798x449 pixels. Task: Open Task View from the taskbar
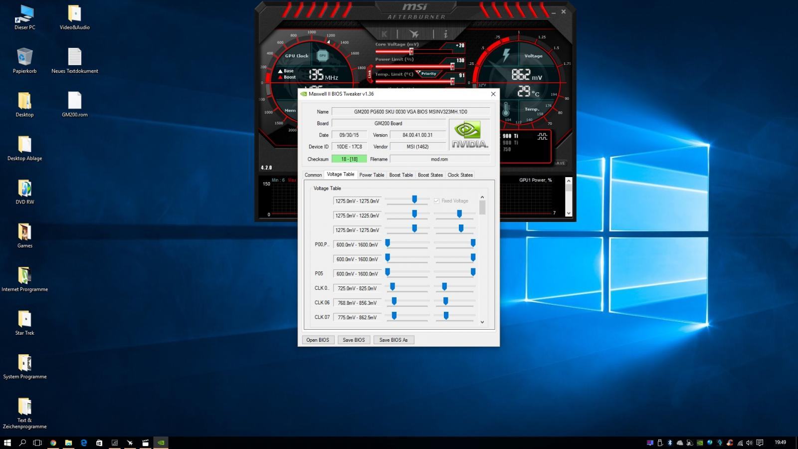click(x=37, y=443)
